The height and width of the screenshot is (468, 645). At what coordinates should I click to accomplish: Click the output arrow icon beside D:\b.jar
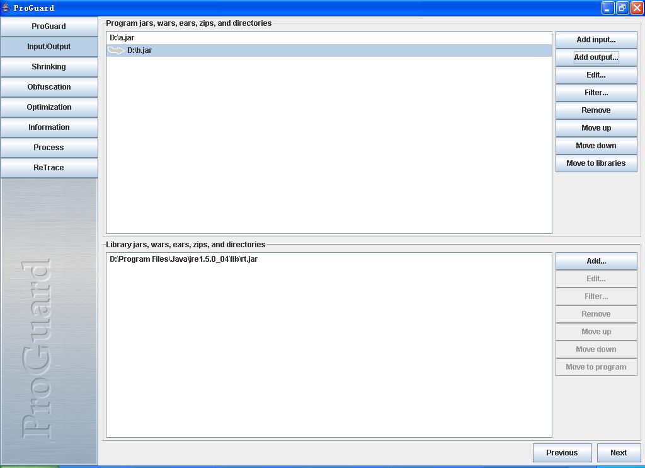point(116,50)
